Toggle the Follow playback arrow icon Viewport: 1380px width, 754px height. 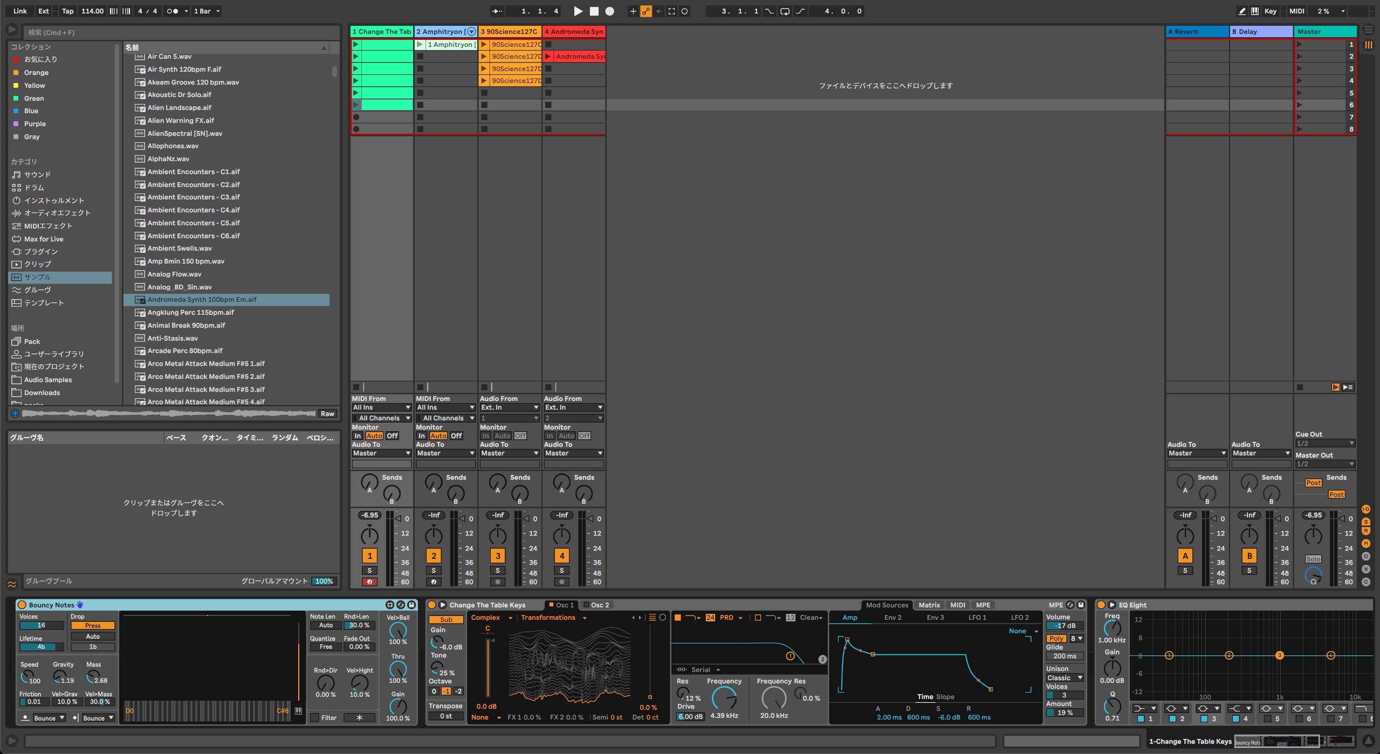[x=497, y=11]
